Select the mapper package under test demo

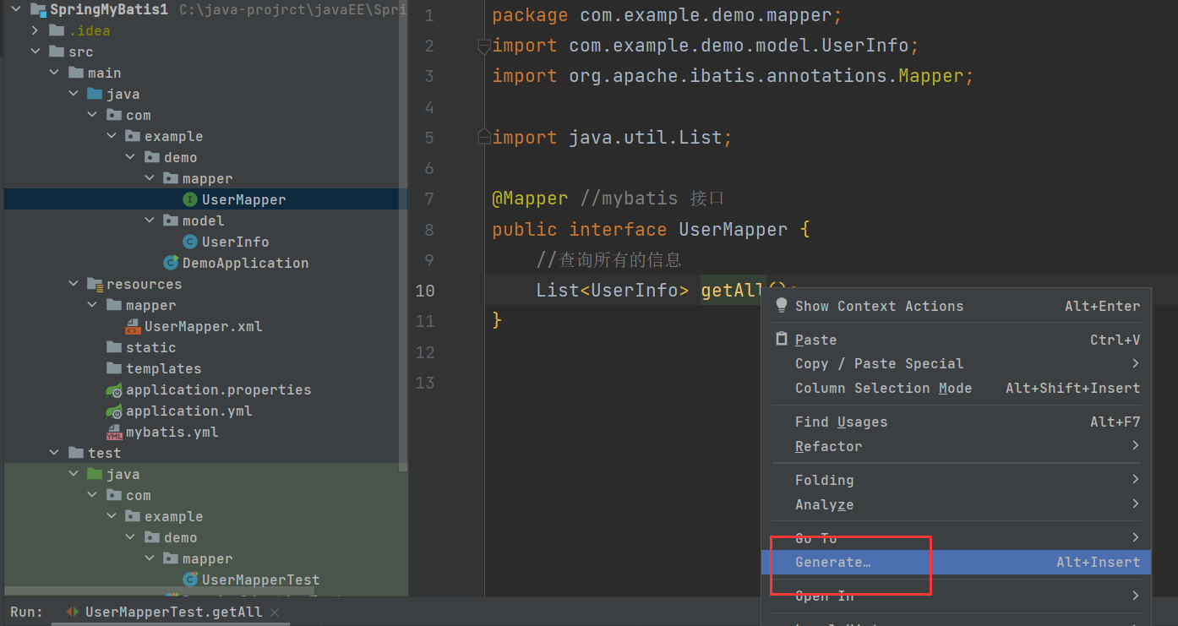207,558
